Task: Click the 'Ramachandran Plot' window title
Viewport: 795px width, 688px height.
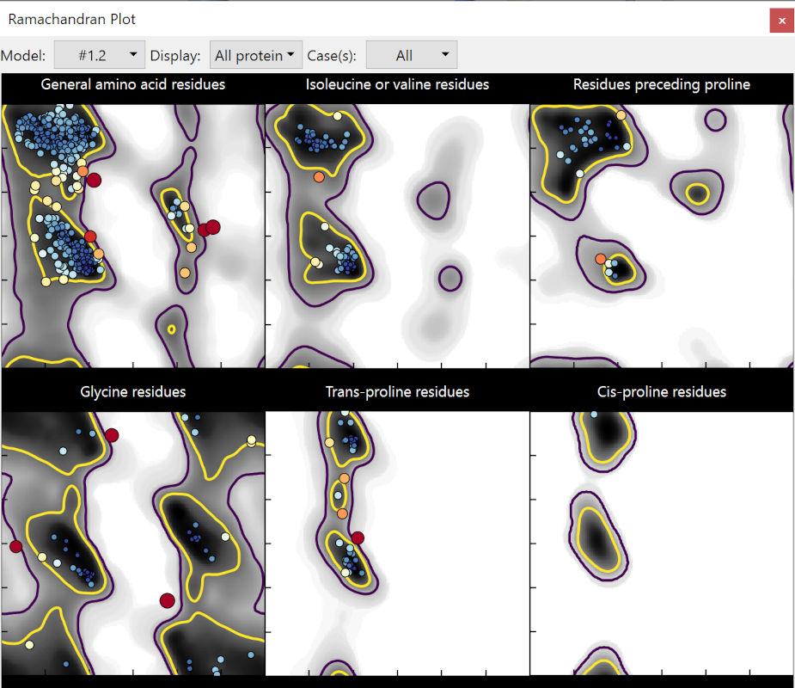Action: click(72, 19)
